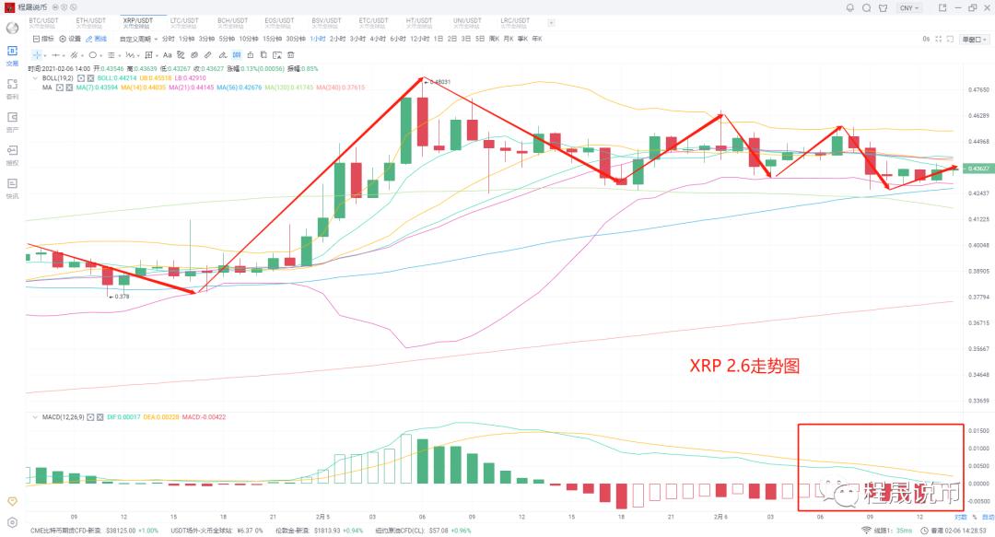995x537 pixels.
Task: Expand the parallel channel tool options arrow
Action: point(83,55)
